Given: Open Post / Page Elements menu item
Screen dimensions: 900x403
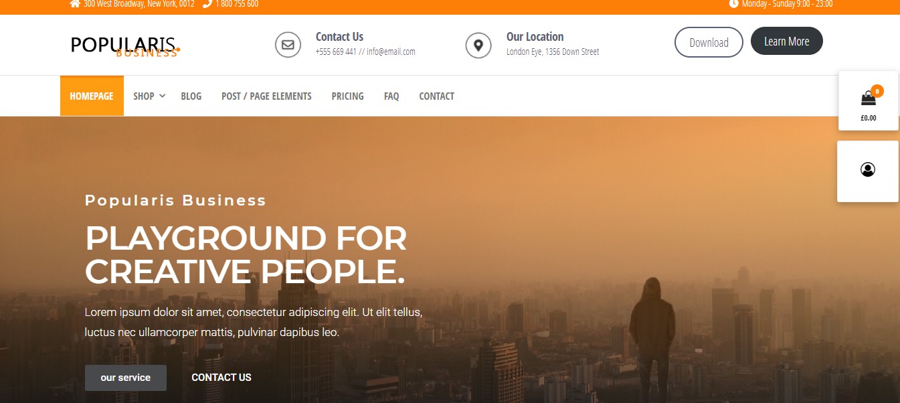Looking at the screenshot, I should pyautogui.click(x=266, y=96).
